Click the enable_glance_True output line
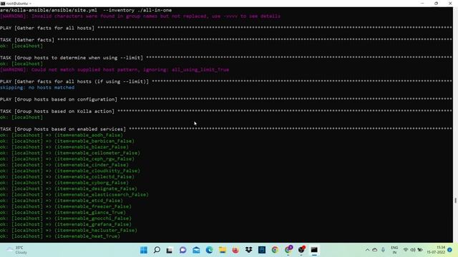 point(63,213)
